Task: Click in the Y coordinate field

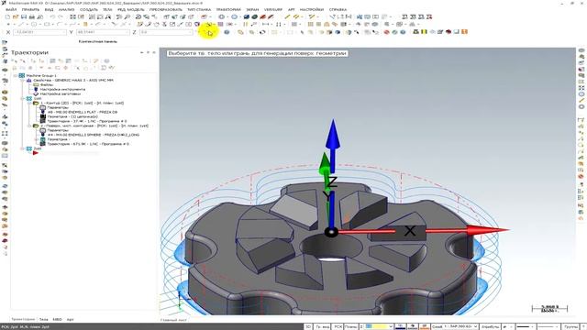Action: pos(103,33)
